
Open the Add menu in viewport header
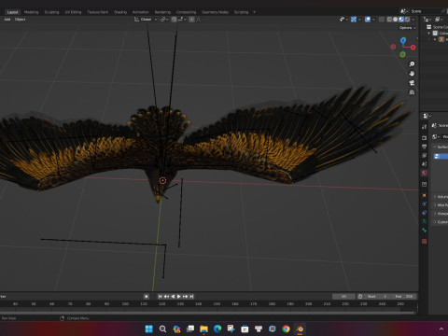pos(7,20)
